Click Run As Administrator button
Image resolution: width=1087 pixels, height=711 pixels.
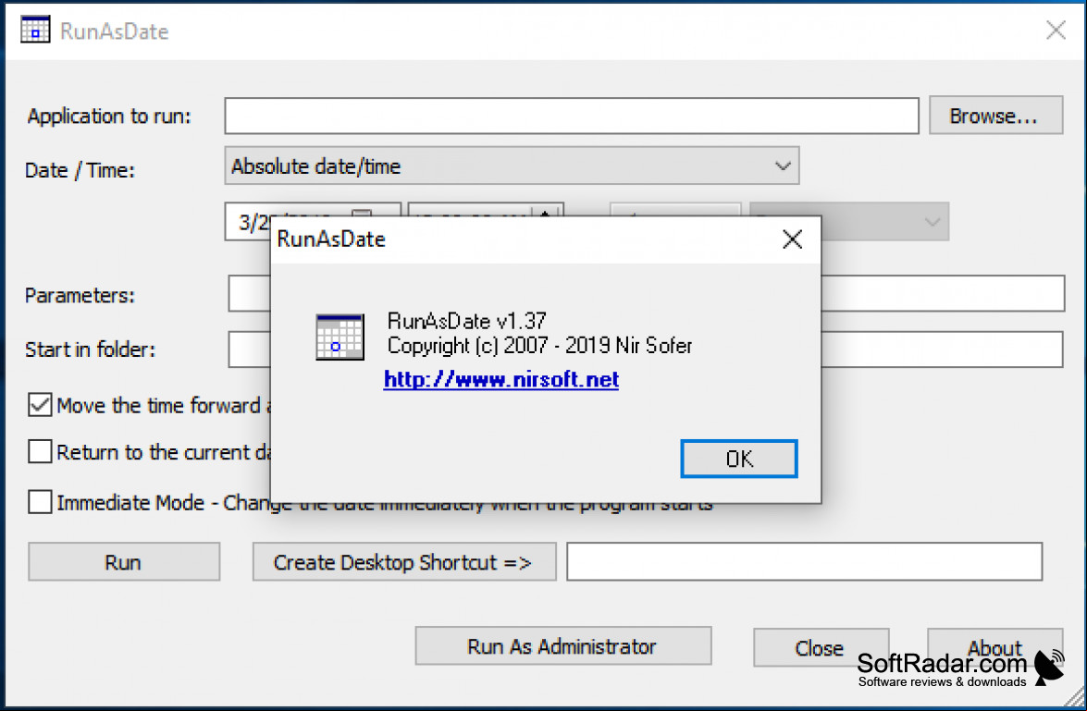click(x=562, y=646)
